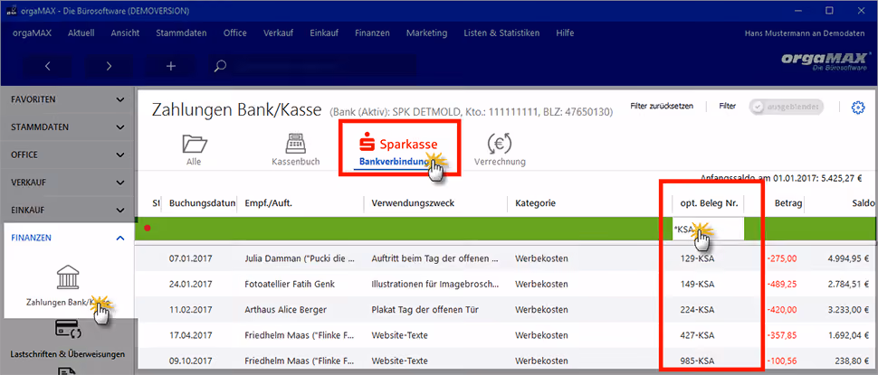Select the -275,00 amount cell

coord(784,258)
